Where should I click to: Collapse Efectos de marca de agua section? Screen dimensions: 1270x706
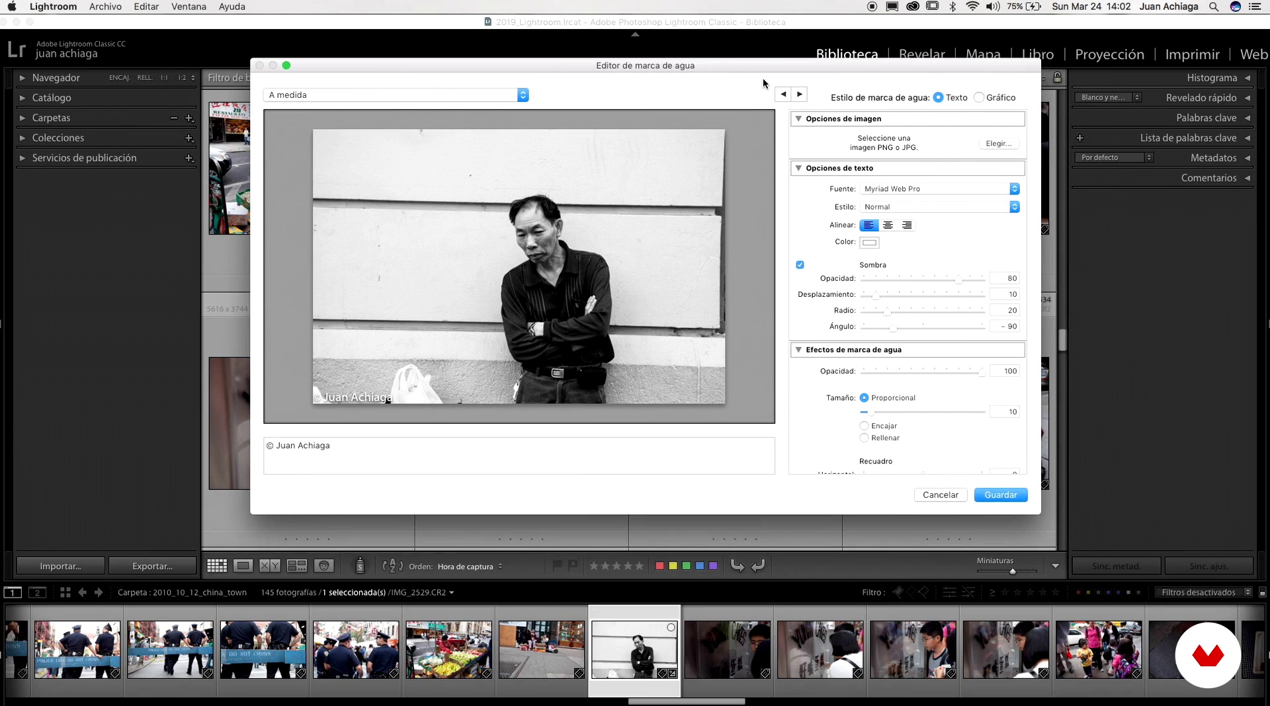[798, 350]
